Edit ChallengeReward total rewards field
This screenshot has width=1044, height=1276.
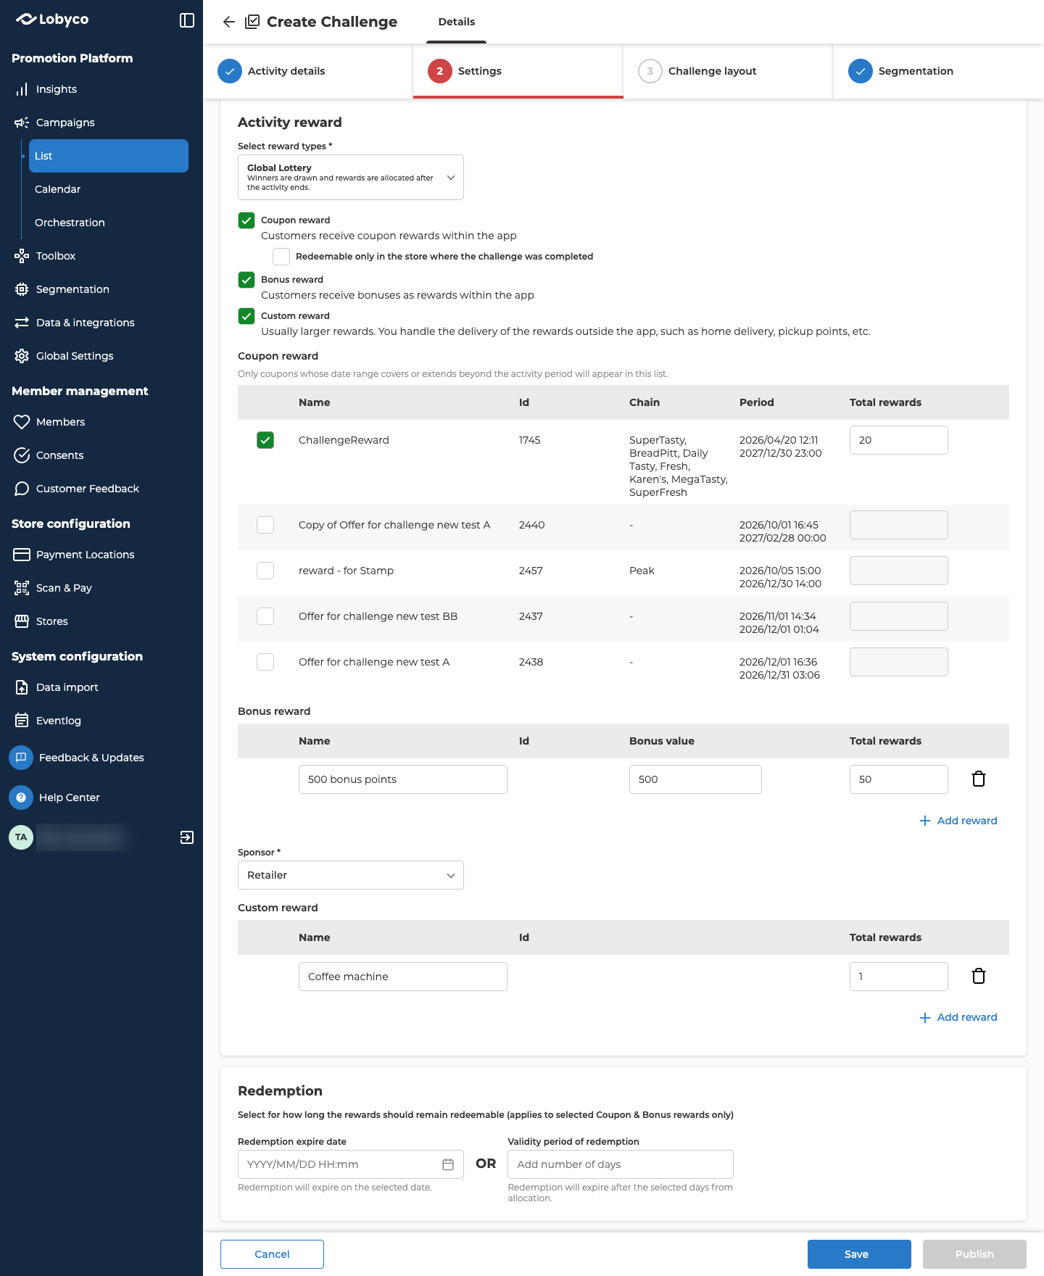tap(899, 440)
